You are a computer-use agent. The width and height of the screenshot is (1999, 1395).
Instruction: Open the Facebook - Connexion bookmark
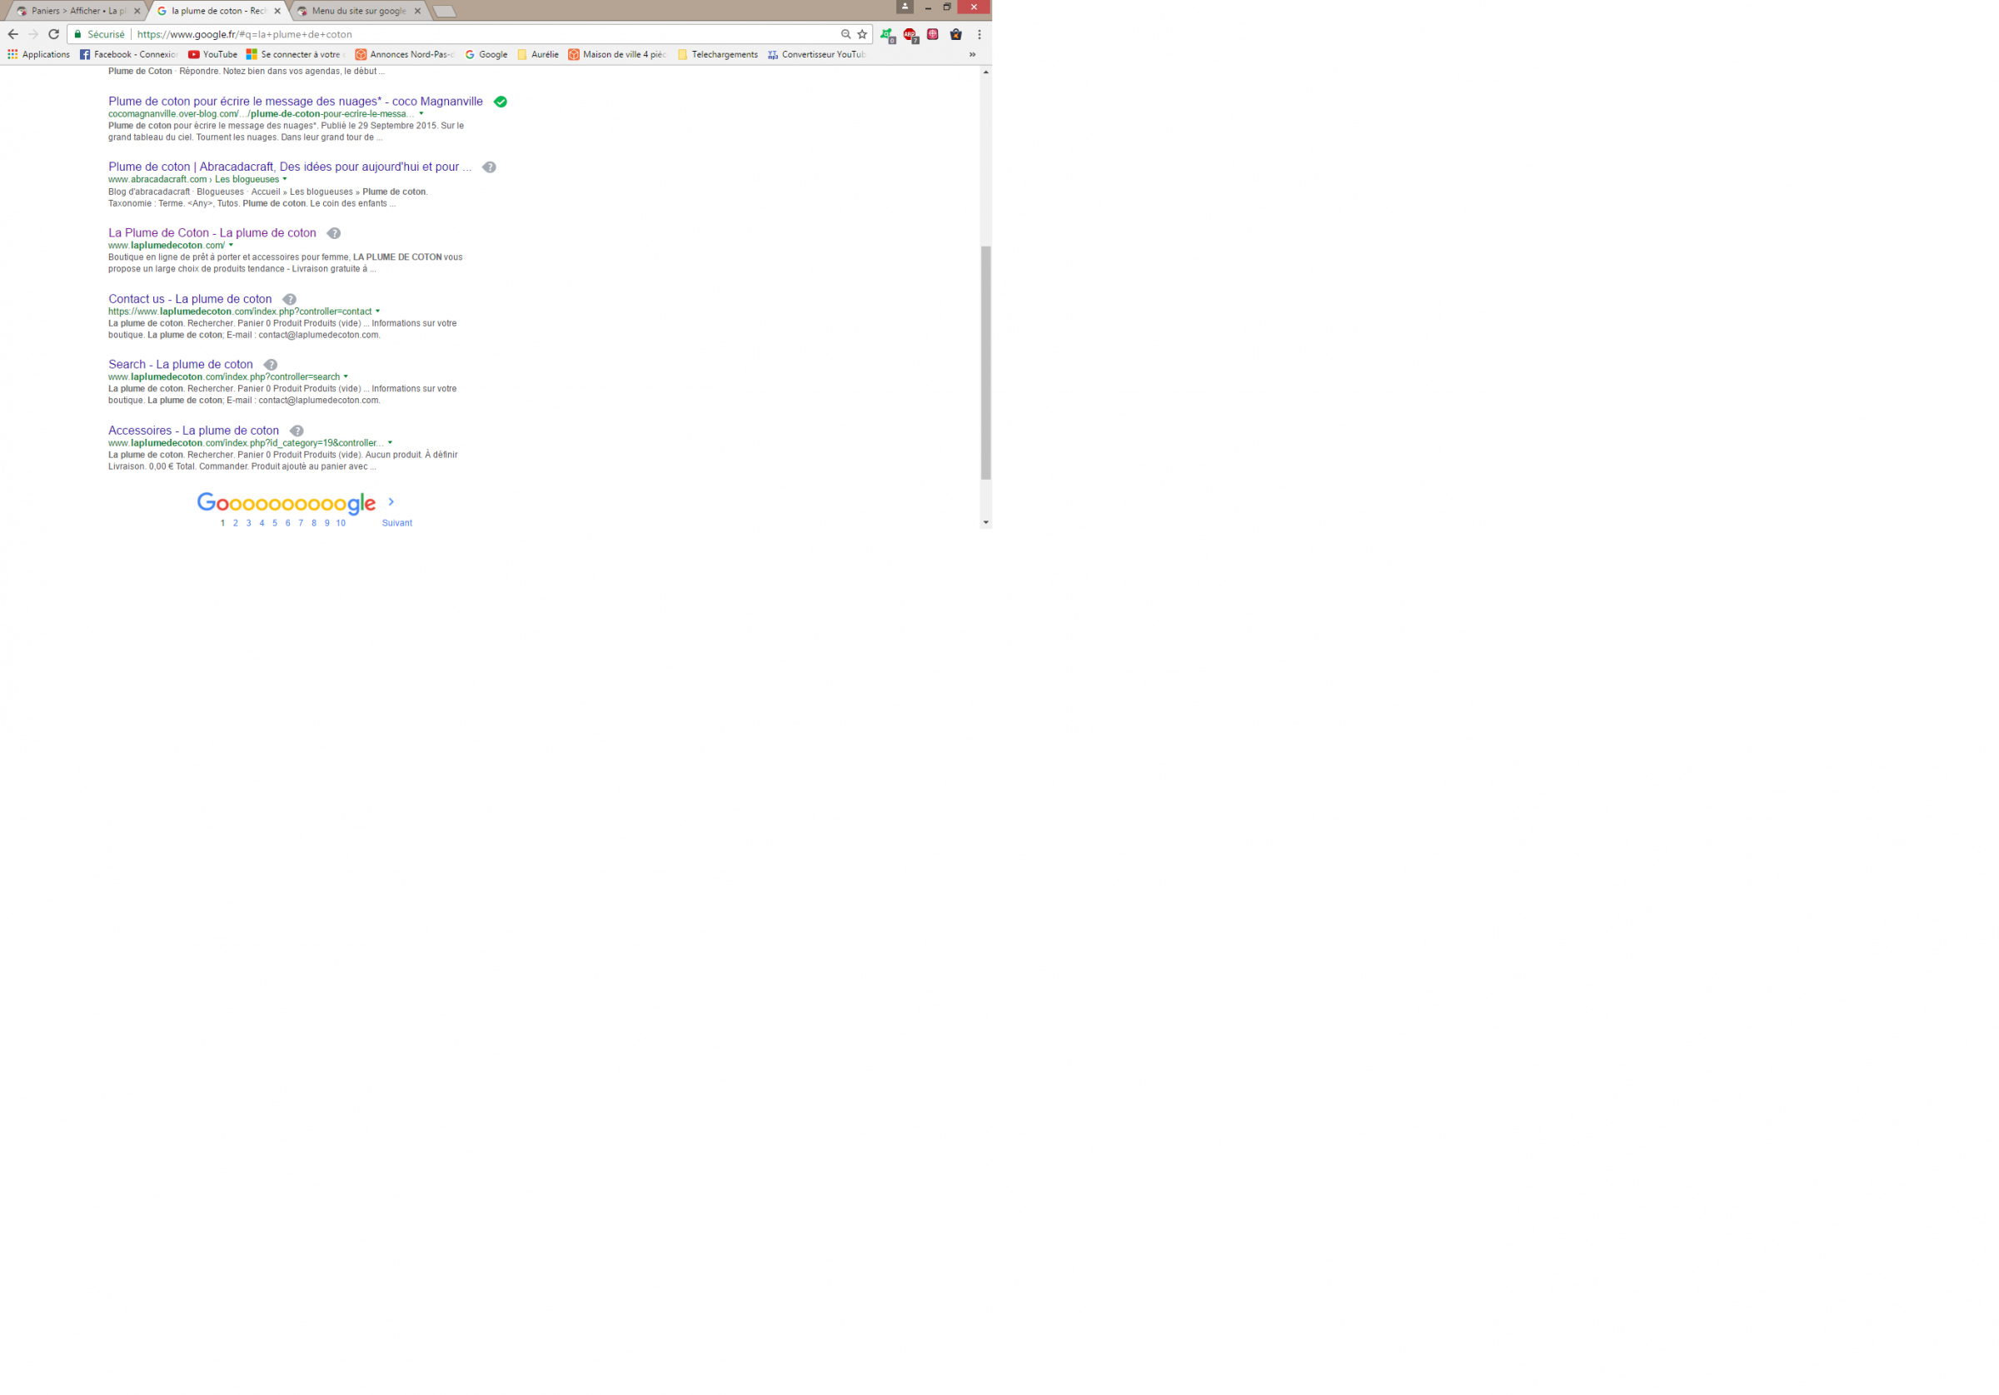click(129, 55)
